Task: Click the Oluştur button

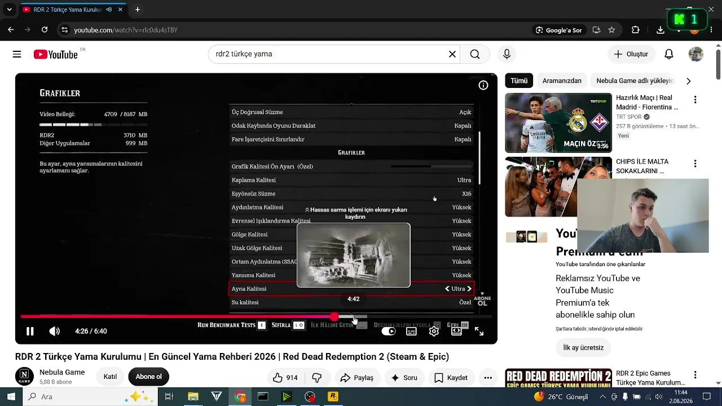Action: tap(631, 54)
